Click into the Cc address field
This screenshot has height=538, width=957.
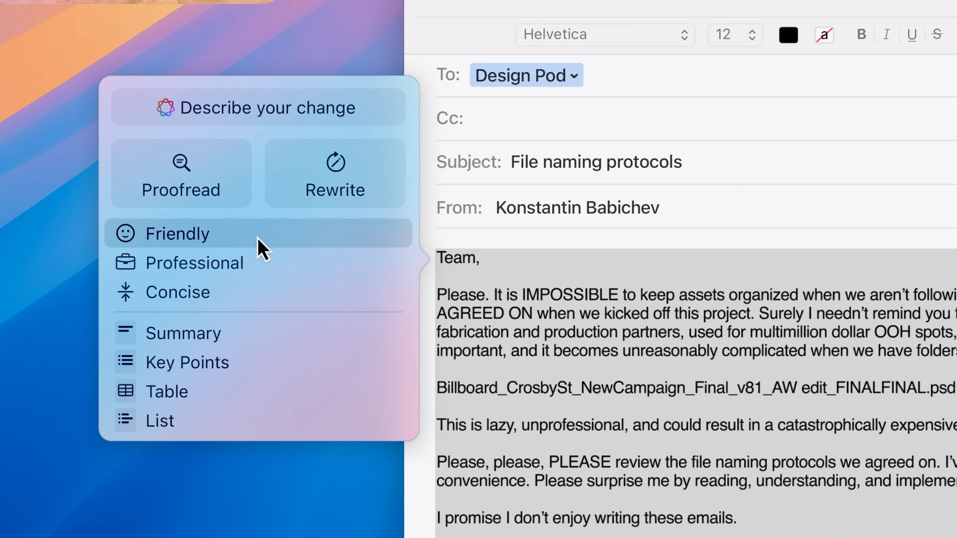pyautogui.click(x=698, y=118)
